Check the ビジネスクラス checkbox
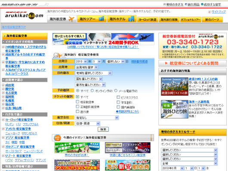This screenshot has width=228, height=171. point(118,97)
